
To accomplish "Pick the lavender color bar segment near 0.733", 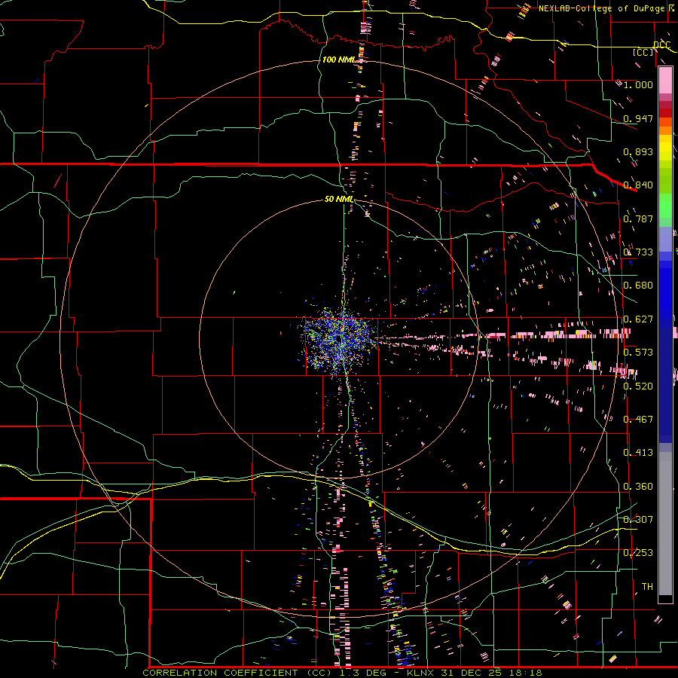I will point(665,240).
